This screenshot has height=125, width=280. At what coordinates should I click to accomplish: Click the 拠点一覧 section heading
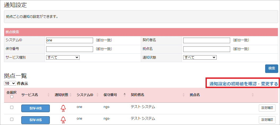pos(15,76)
